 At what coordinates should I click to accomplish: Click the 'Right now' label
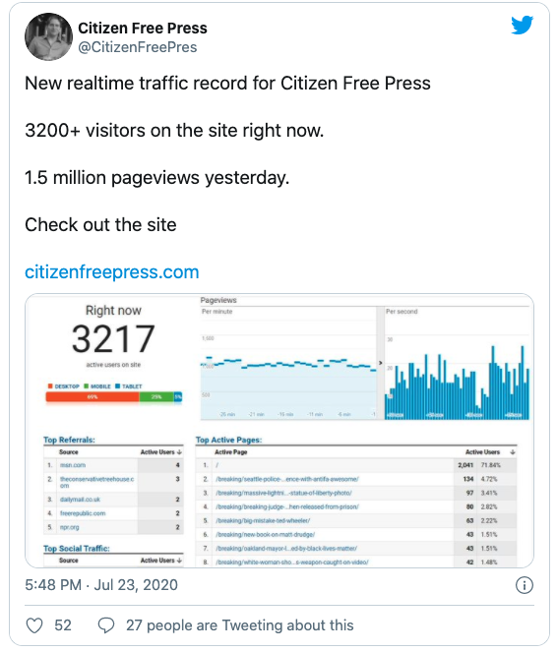[x=113, y=310]
